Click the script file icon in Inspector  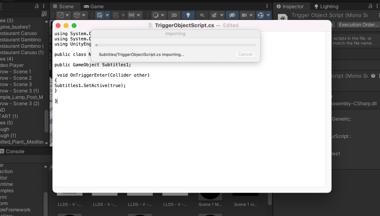[x=283, y=19]
